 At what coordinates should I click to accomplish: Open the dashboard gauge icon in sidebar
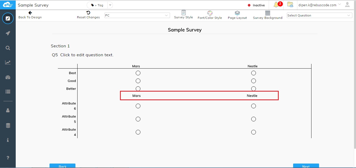coord(8,77)
